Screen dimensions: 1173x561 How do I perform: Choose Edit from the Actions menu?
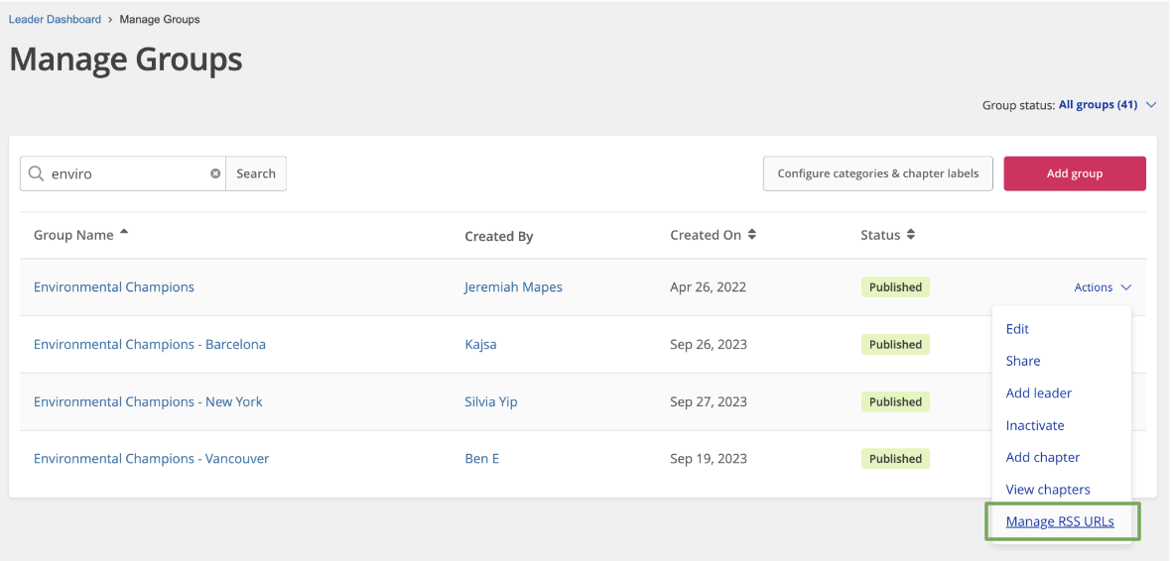point(1017,329)
